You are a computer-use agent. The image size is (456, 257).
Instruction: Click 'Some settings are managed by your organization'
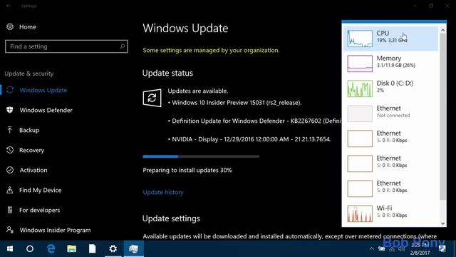(211, 50)
